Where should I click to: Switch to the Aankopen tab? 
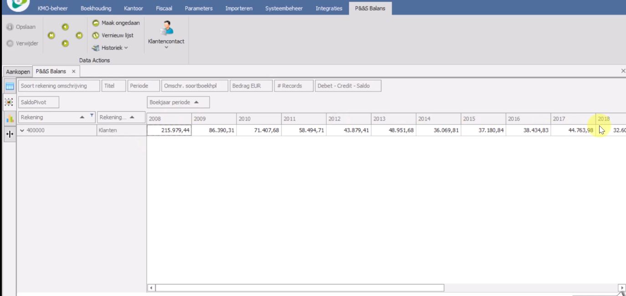[x=18, y=72]
